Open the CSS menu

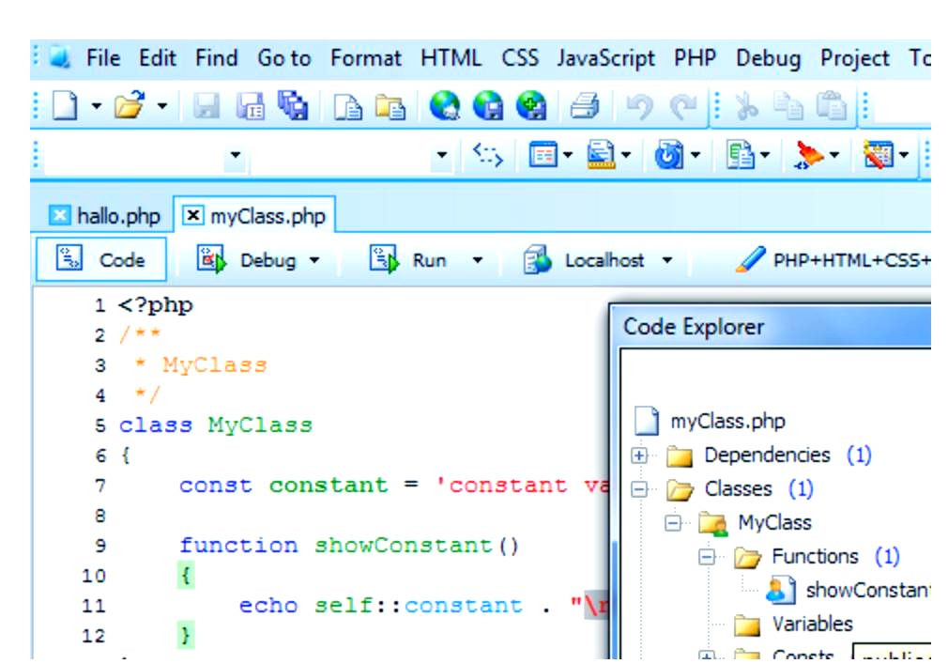(x=519, y=58)
